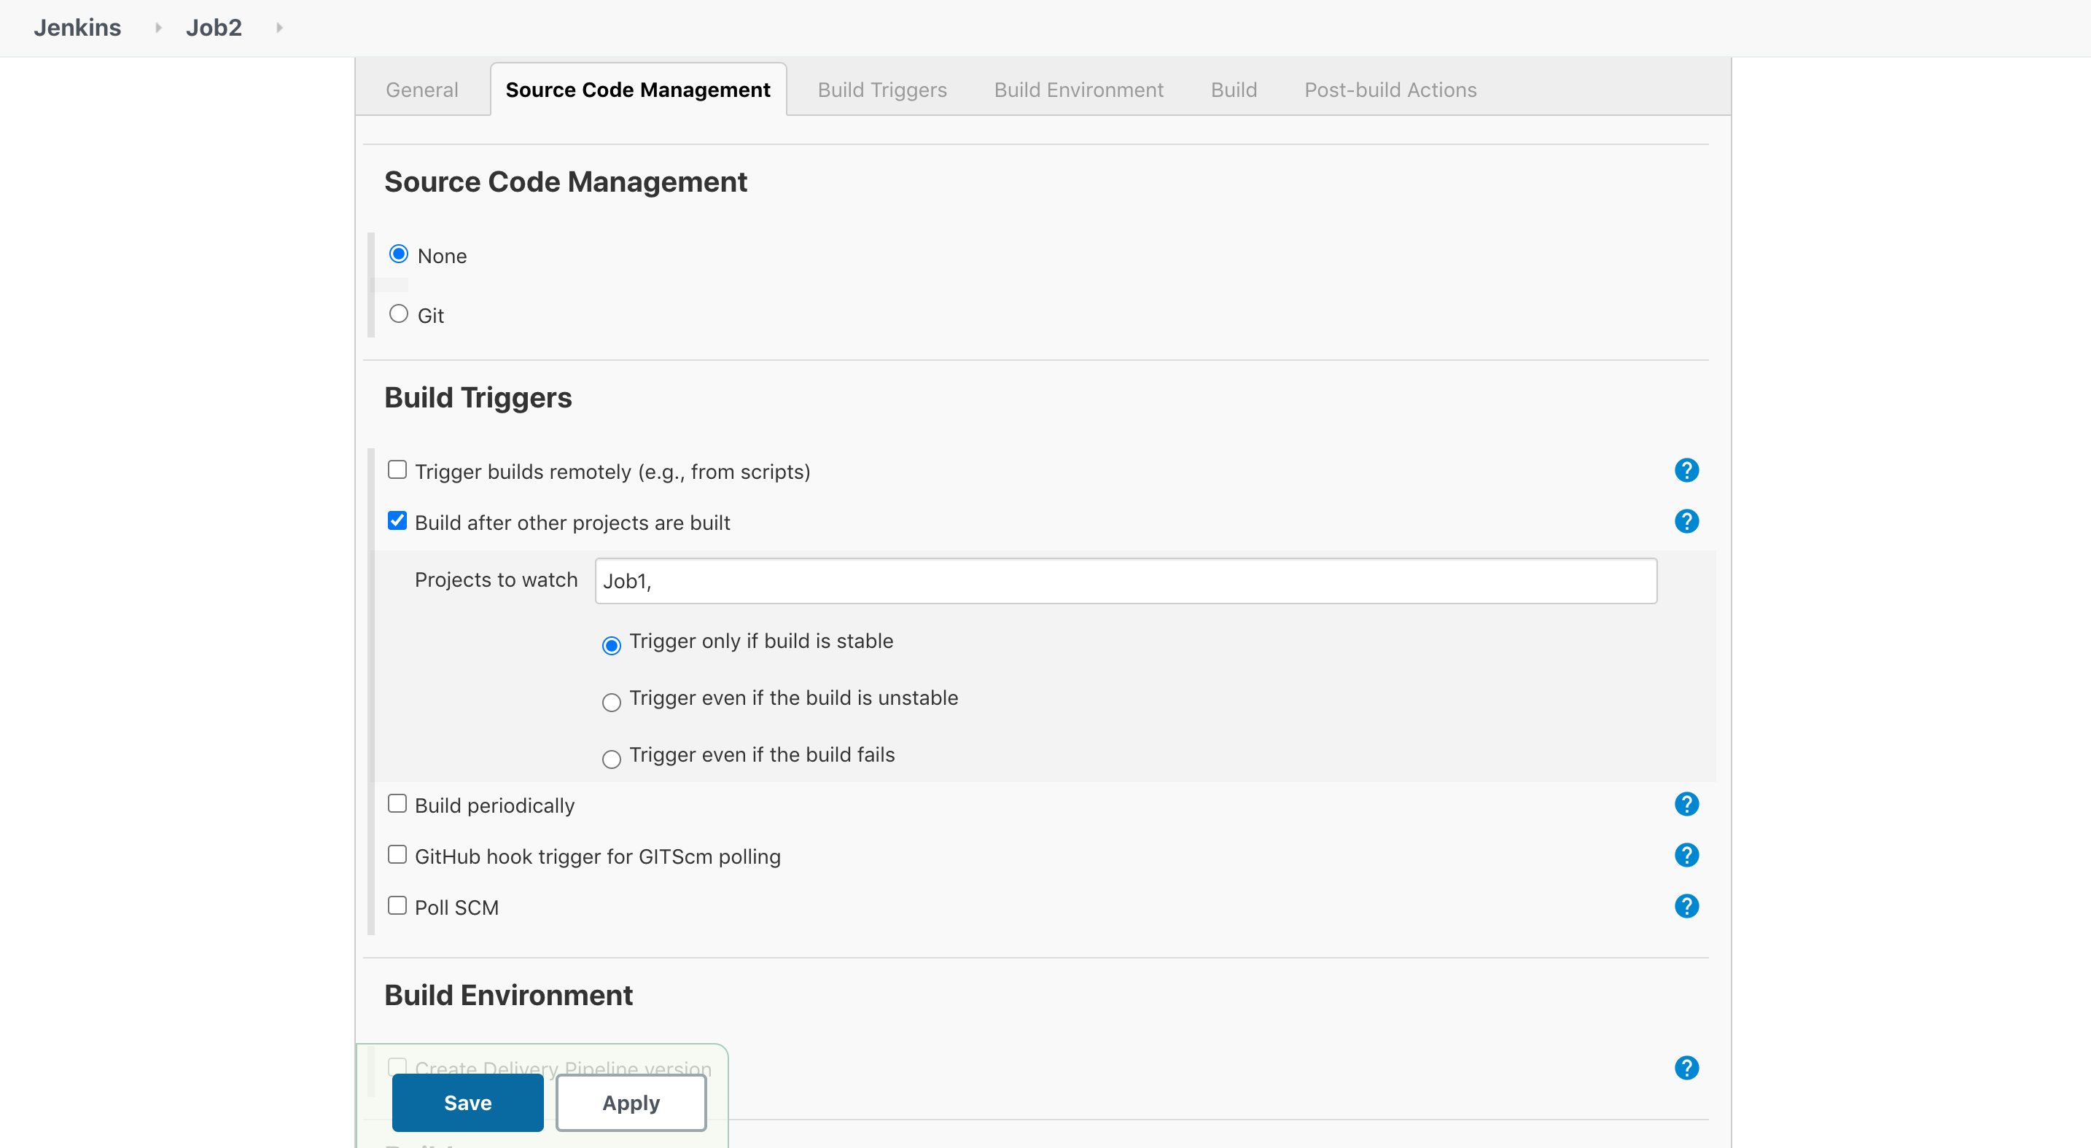Viewport: 2091px width, 1148px height.
Task: Expand breadcrumb arrow after Jenkins
Action: point(158,28)
